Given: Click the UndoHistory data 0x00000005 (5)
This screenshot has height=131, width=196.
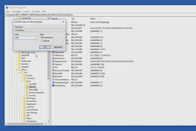Looking at the screenshot, I should [x=96, y=85].
